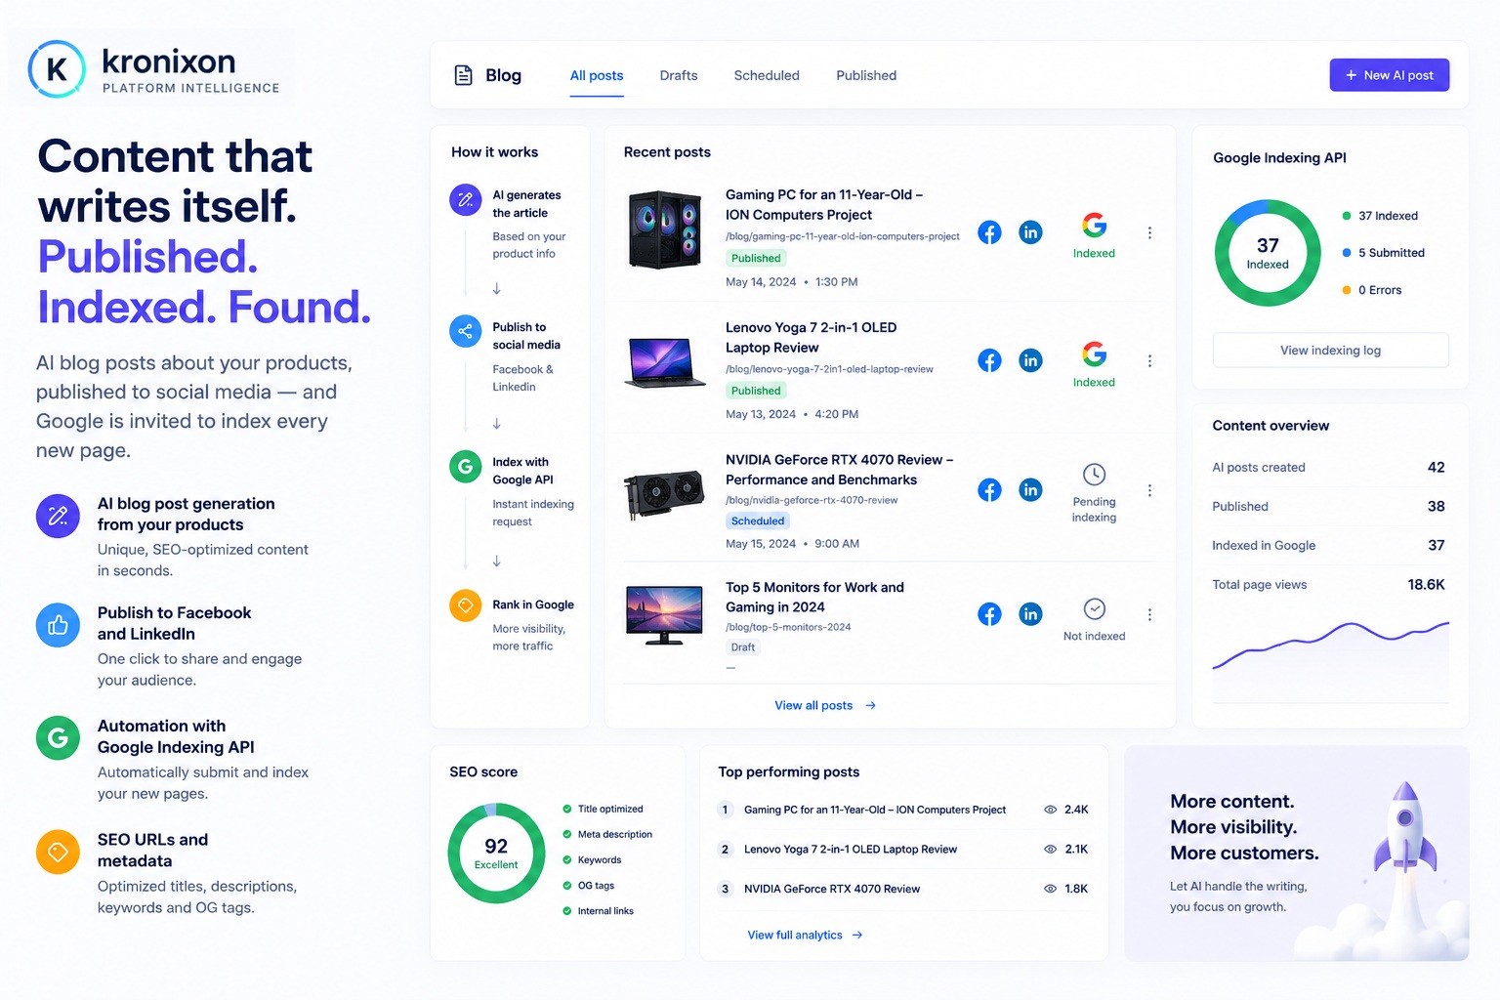The image size is (1500, 1000).
Task: Click the AI blog post generation pen icon
Action: pyautogui.click(x=58, y=516)
